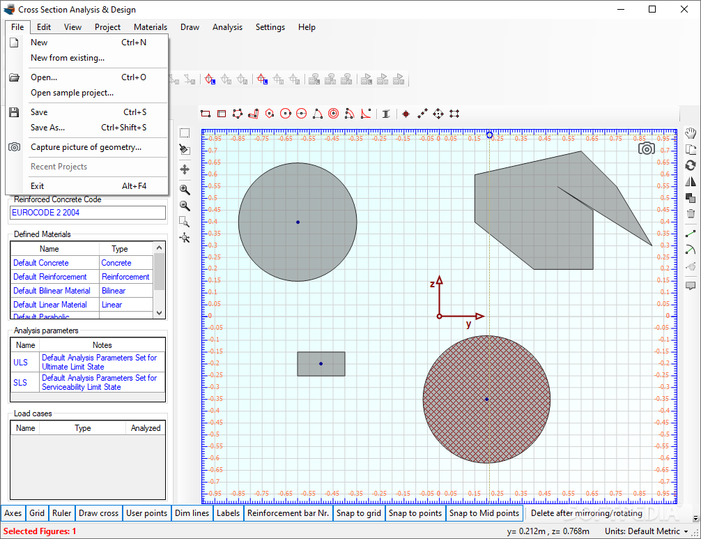This screenshot has height=539, width=701.
Task: Click the rectangular selection tool
Action: tap(185, 133)
